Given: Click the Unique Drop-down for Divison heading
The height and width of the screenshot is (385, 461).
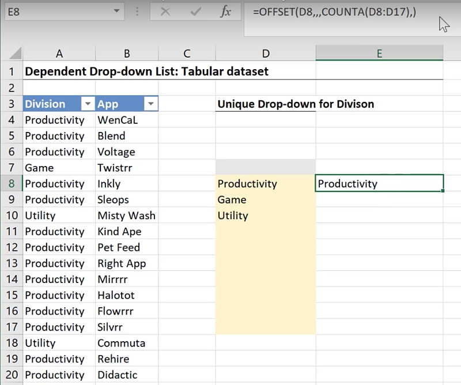Looking at the screenshot, I should tap(295, 104).
